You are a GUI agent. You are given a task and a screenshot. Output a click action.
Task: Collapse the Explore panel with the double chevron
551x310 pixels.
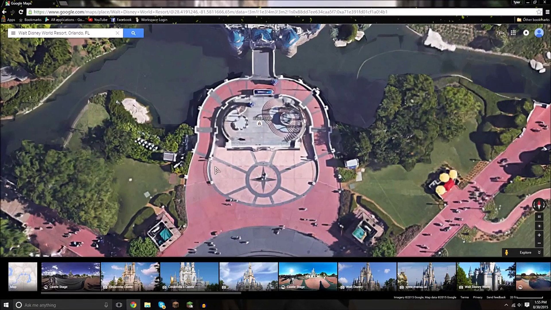click(539, 252)
